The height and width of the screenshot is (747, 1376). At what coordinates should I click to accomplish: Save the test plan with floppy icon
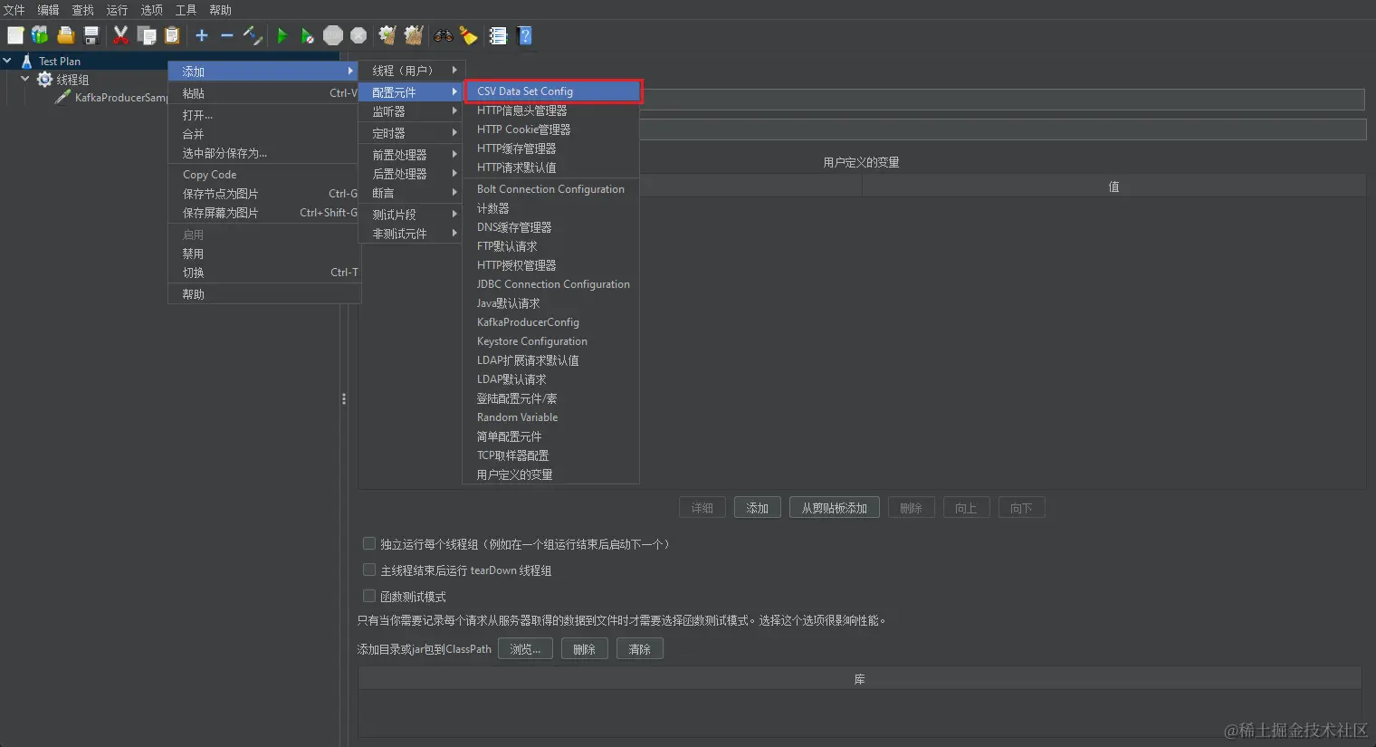91,35
